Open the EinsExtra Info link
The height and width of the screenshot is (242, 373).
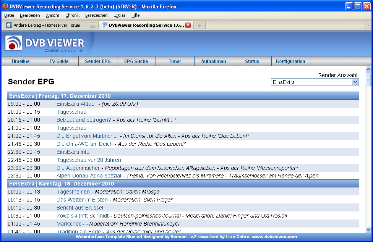73,152
